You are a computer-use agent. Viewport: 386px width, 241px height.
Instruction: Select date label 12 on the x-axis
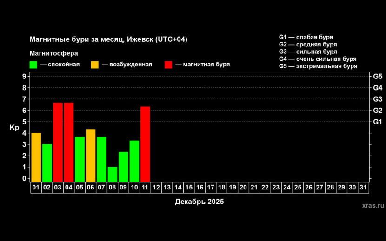click(156, 187)
